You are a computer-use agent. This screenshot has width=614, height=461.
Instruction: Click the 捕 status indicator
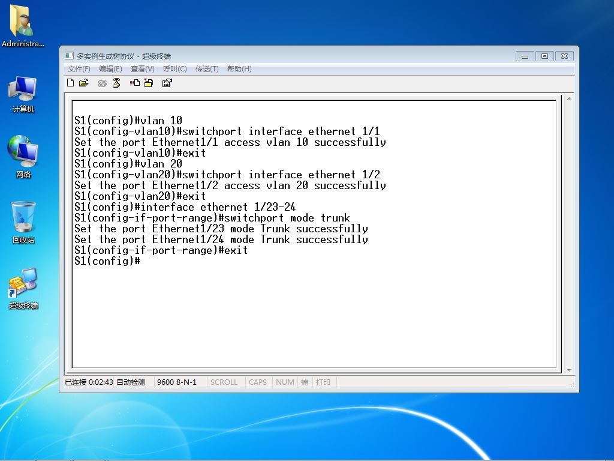click(x=305, y=382)
